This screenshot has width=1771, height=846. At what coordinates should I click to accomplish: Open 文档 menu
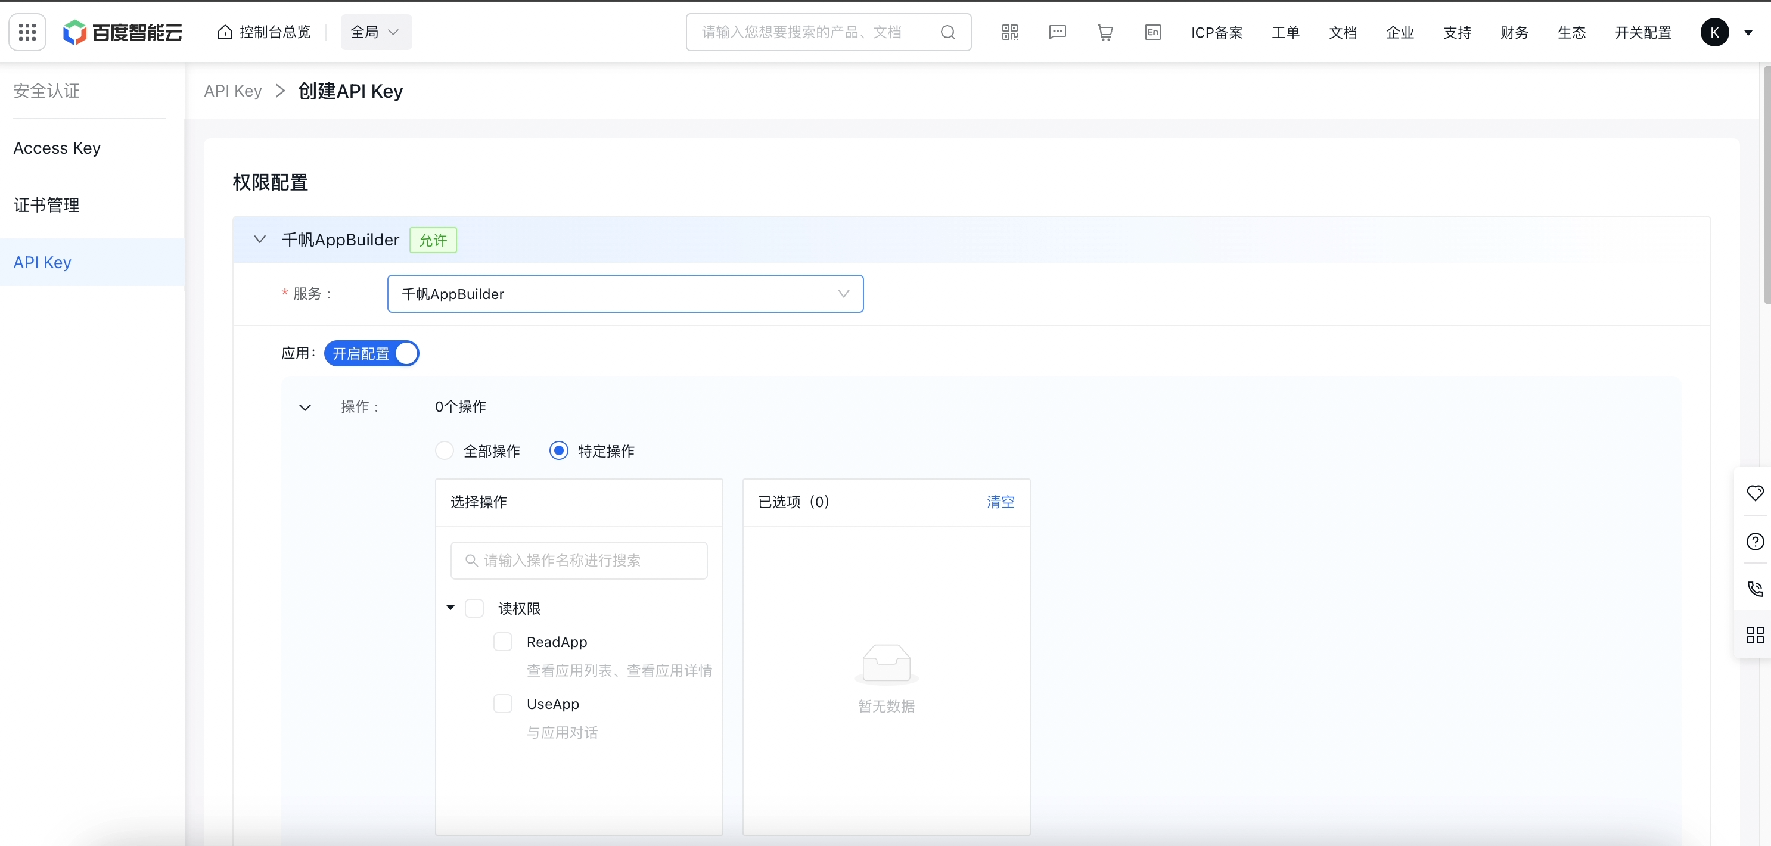[x=1343, y=32]
